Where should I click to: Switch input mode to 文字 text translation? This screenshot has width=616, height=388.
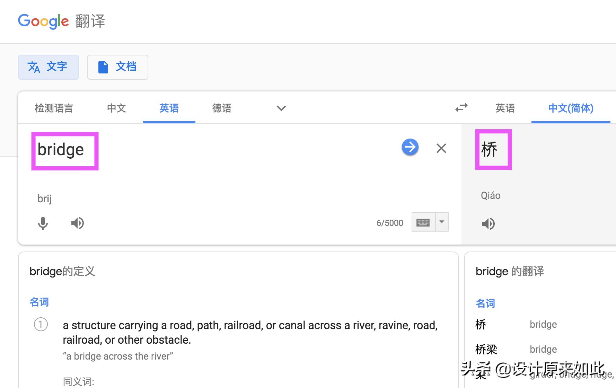tap(49, 67)
